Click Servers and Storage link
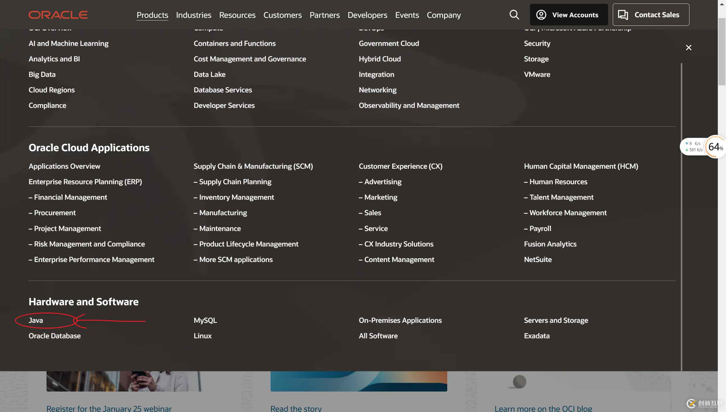 556,320
